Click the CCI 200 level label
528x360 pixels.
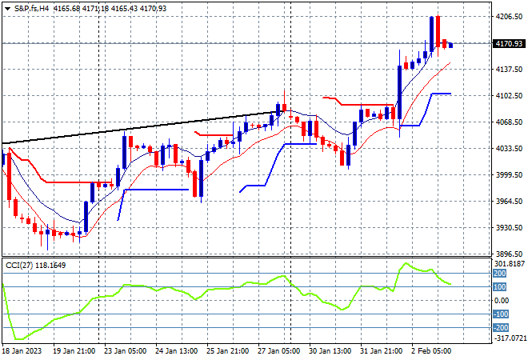coord(499,274)
